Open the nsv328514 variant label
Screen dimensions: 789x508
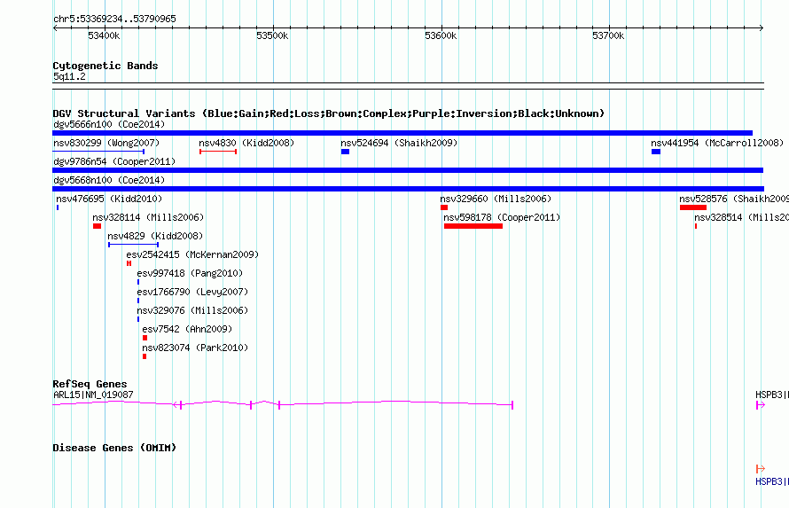(741, 217)
